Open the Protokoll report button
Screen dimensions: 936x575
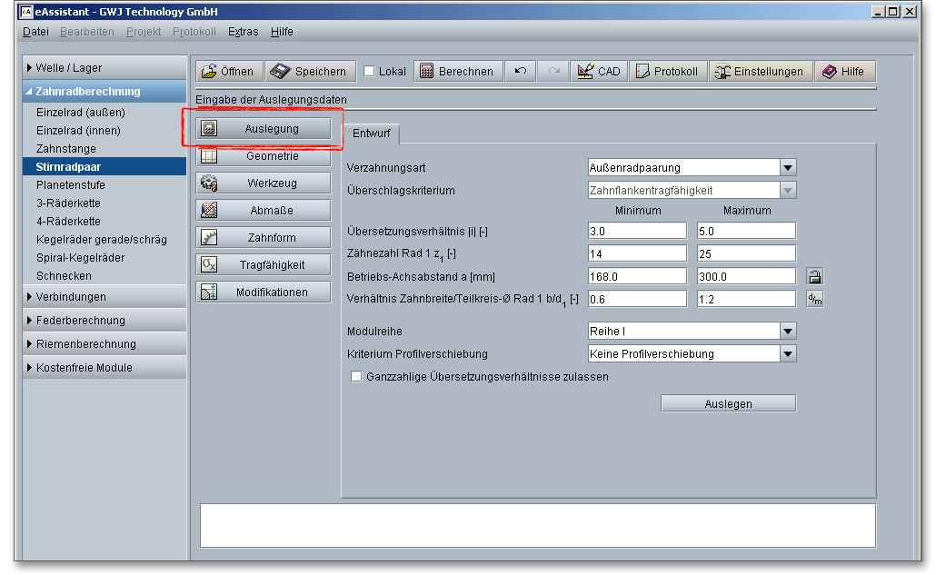667,72
